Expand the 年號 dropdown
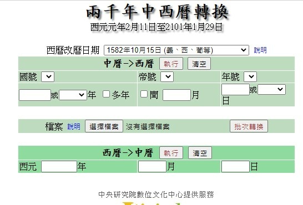The image size is (303, 205). tap(250, 77)
